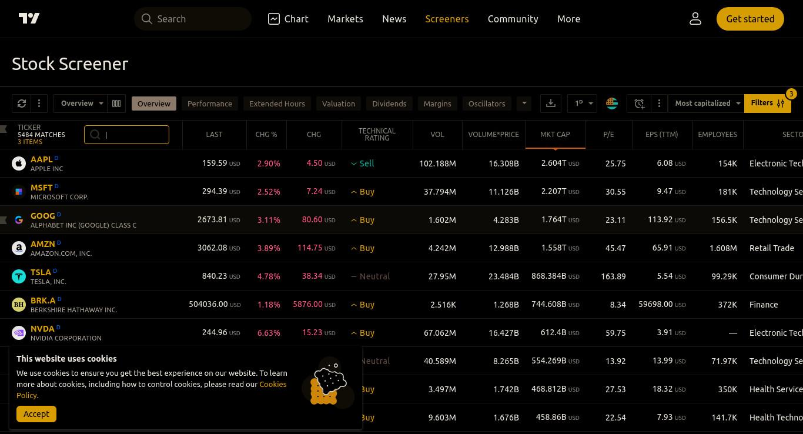
Task: Click the NVIDIA logo icon
Action: [19, 333]
